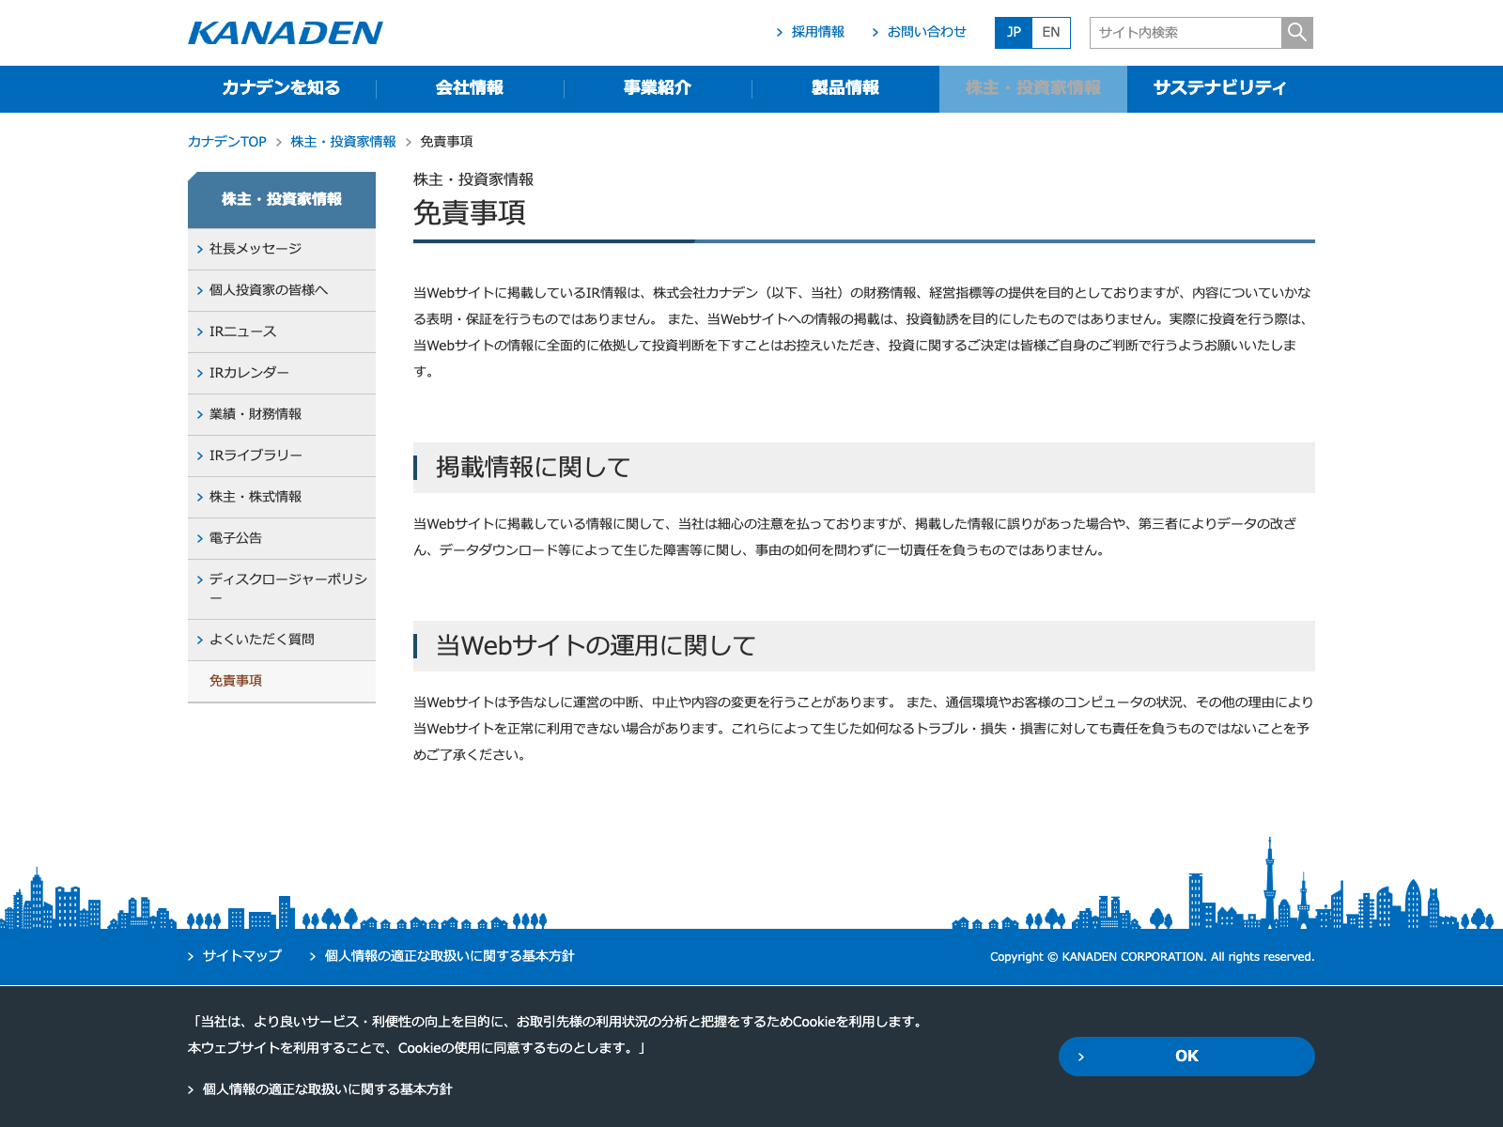Open the カナデンを知る menu

coord(282,88)
